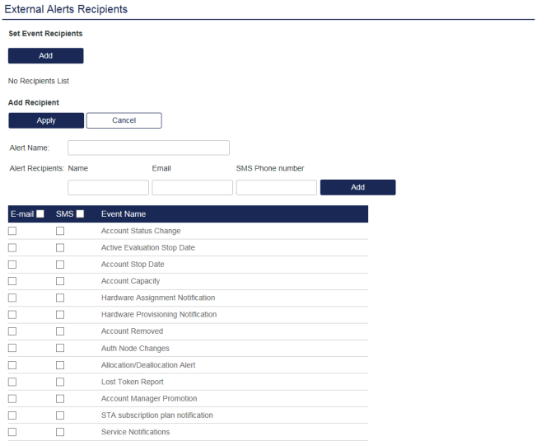Enable SMS for Active Evaluation Stop Date
537x441 pixels.
60,248
